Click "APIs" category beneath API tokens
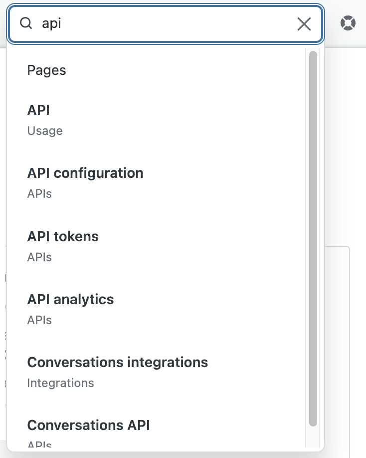 pos(39,257)
